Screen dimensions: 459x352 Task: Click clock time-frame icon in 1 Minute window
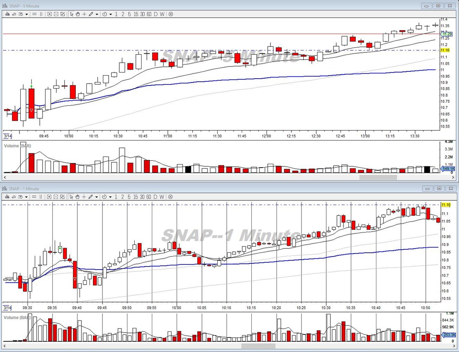[x=104, y=197]
